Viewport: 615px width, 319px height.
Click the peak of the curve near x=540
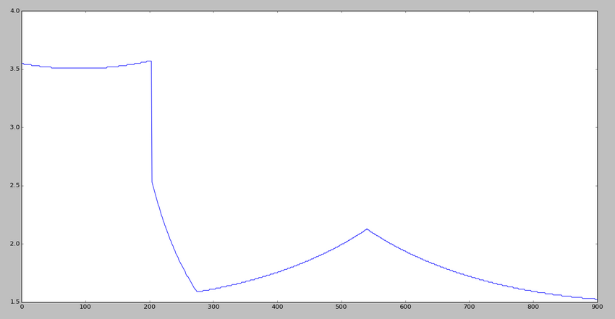367,229
